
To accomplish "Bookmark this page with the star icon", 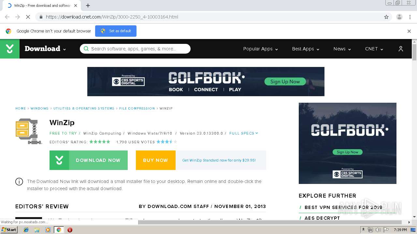I will tap(386, 17).
